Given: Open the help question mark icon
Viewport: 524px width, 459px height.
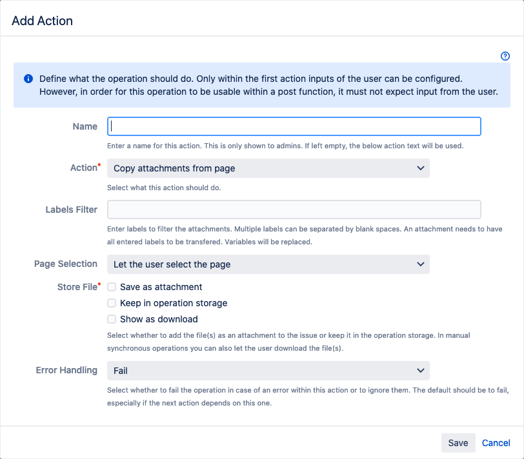Looking at the screenshot, I should pos(505,56).
